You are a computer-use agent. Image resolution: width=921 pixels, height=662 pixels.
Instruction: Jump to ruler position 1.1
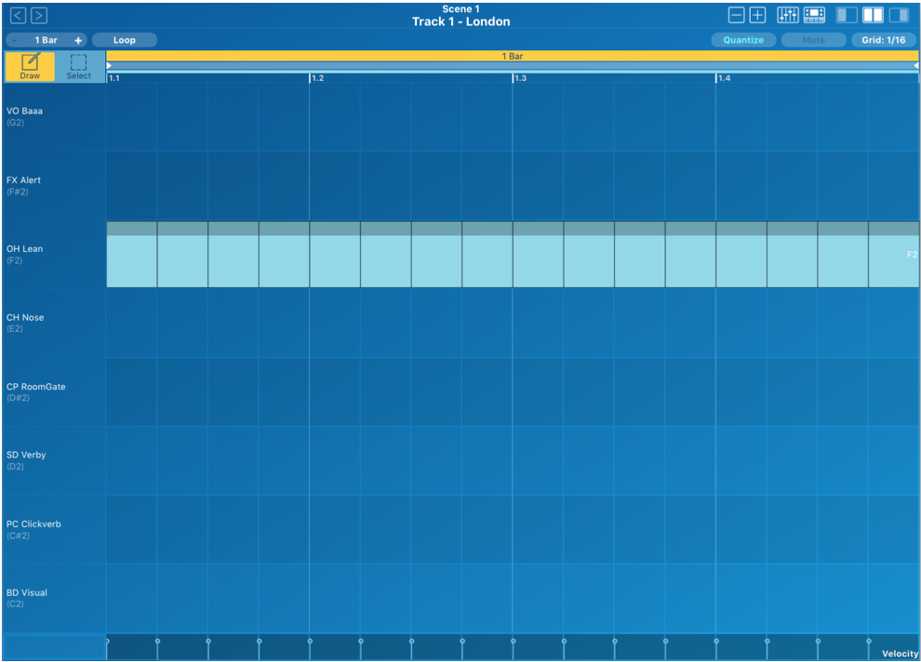(x=113, y=78)
